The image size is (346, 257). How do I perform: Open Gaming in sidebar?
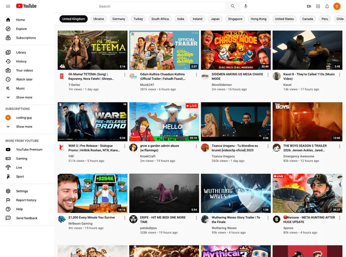(x=27, y=159)
